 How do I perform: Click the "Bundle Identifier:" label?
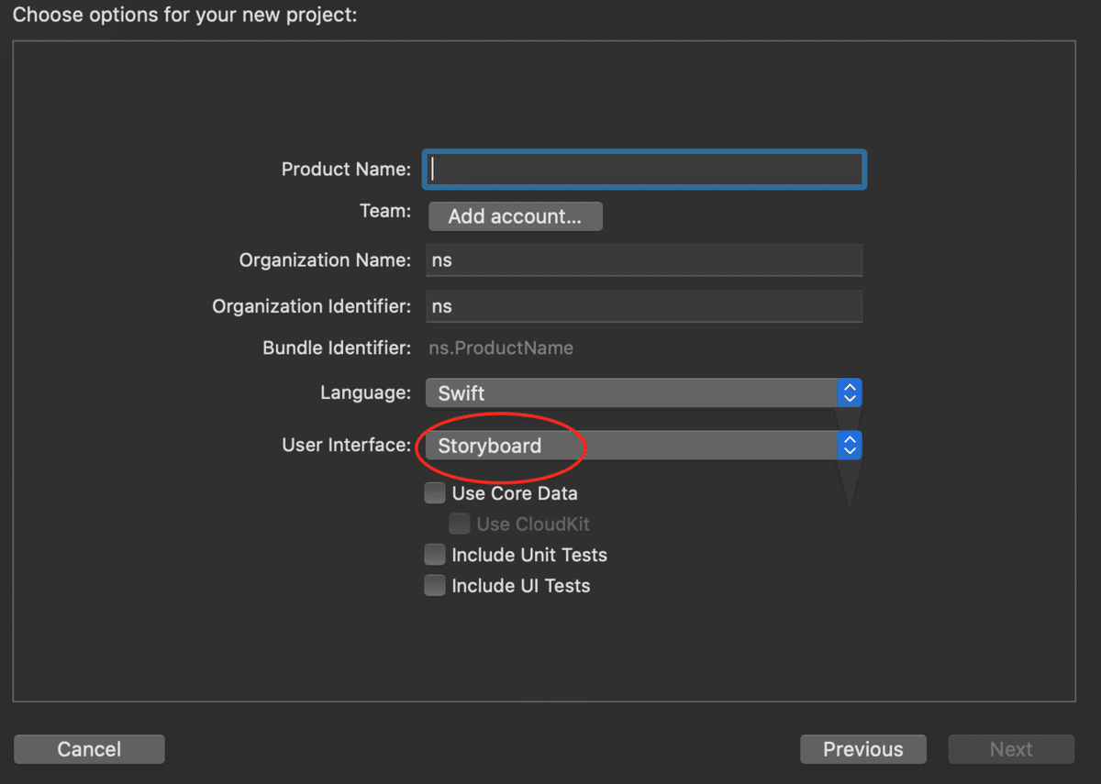point(337,348)
